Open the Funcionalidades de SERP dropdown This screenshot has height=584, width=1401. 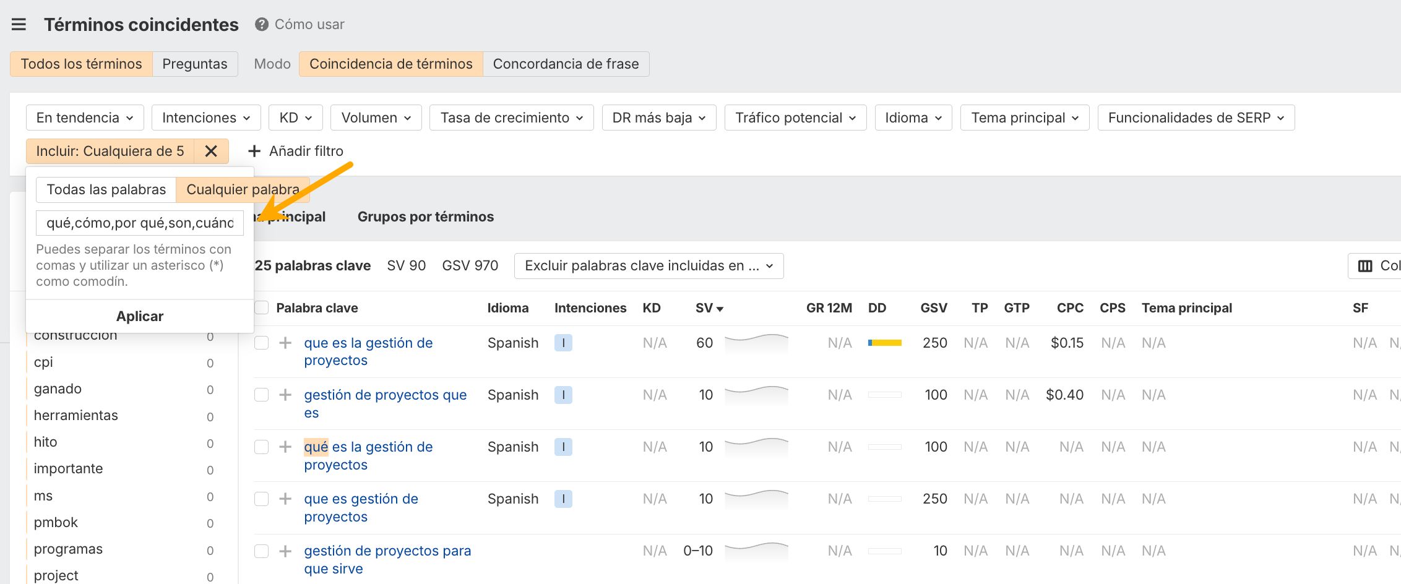(x=1195, y=118)
